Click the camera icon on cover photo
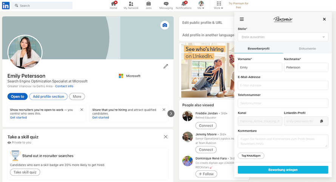 click(165, 25)
